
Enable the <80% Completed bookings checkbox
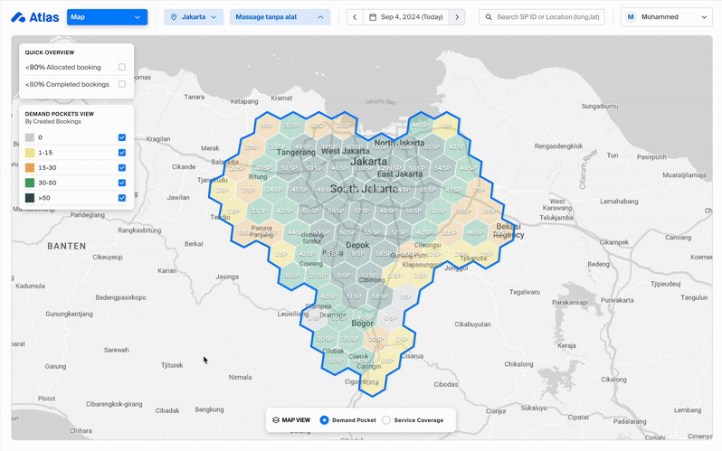[x=121, y=84]
